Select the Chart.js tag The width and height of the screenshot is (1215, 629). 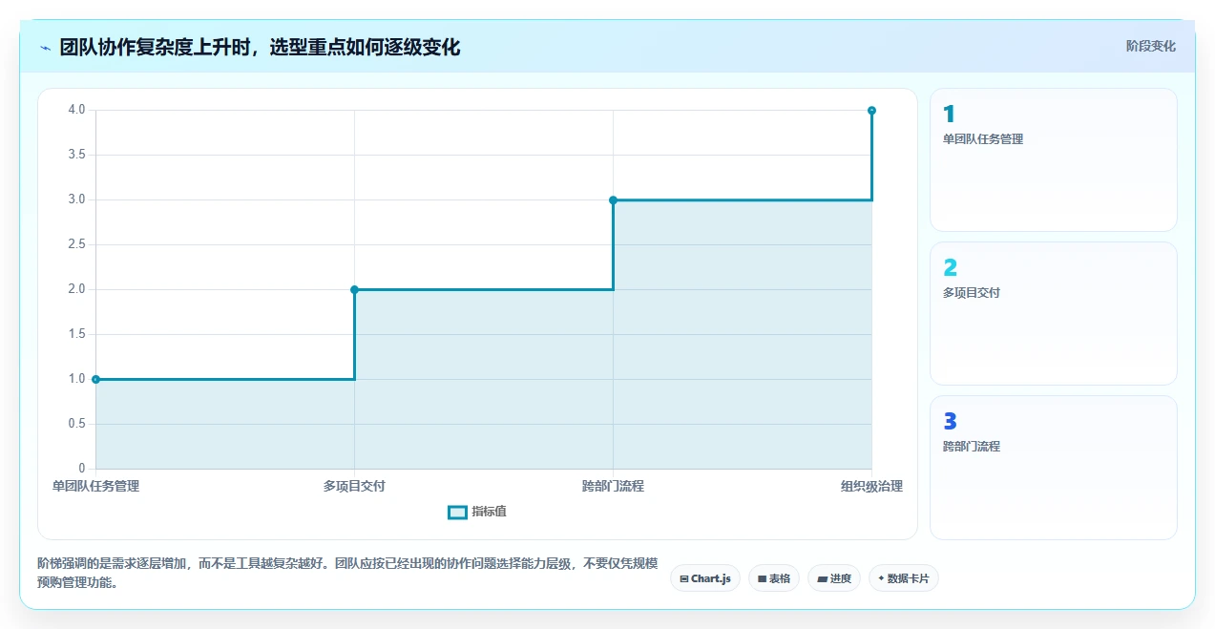(x=705, y=578)
